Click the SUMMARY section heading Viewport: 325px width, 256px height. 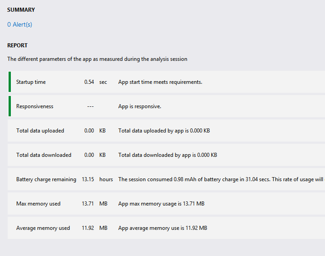[x=21, y=10]
